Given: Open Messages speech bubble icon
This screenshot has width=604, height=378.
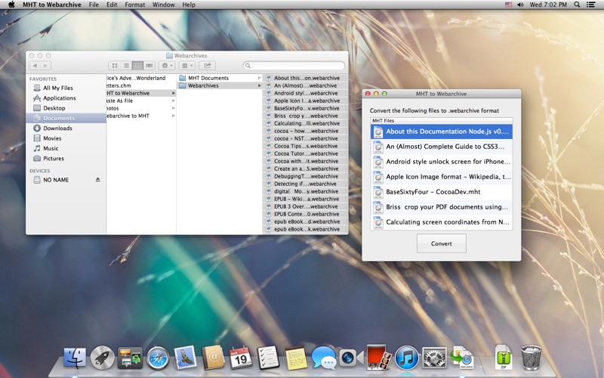Looking at the screenshot, I should point(324,358).
